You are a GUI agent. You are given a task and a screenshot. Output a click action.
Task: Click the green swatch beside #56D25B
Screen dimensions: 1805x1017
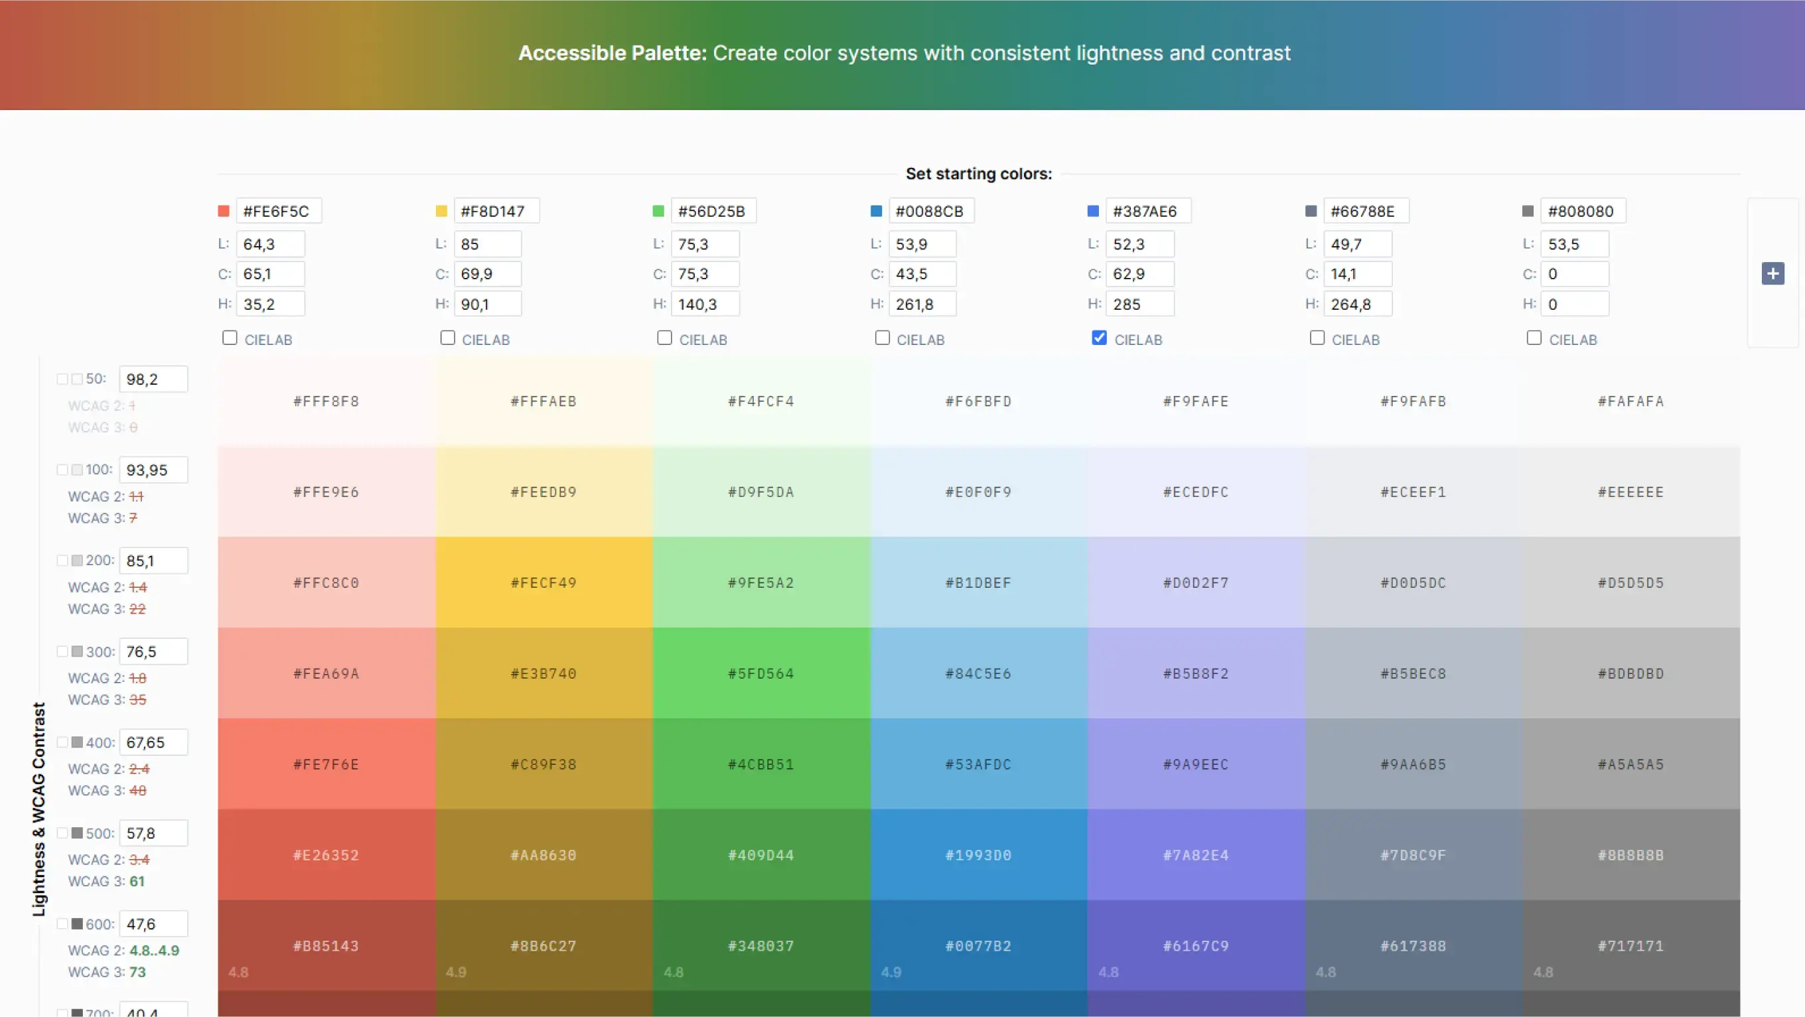658,211
